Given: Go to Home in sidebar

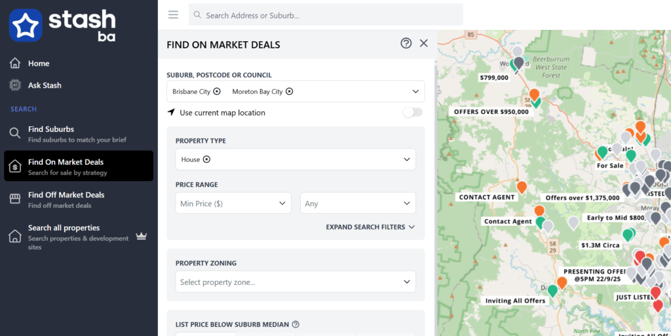Looking at the screenshot, I should coord(38,63).
